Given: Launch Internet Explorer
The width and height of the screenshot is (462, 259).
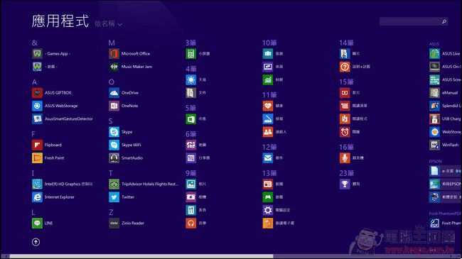Looking at the screenshot, I should pos(53,197).
